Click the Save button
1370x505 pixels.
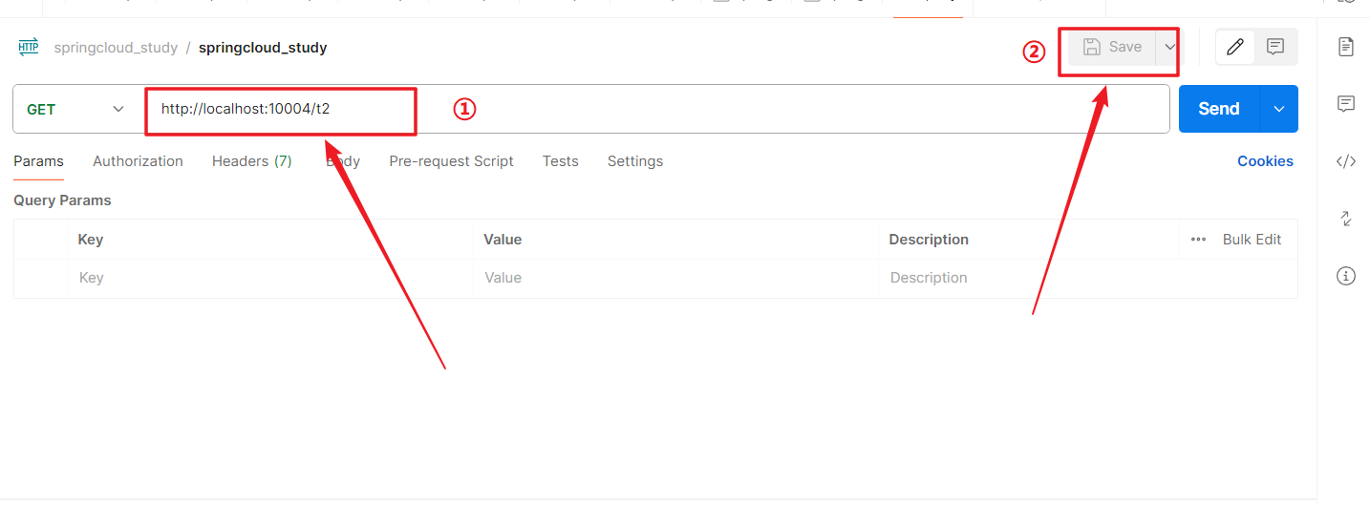pos(1112,47)
